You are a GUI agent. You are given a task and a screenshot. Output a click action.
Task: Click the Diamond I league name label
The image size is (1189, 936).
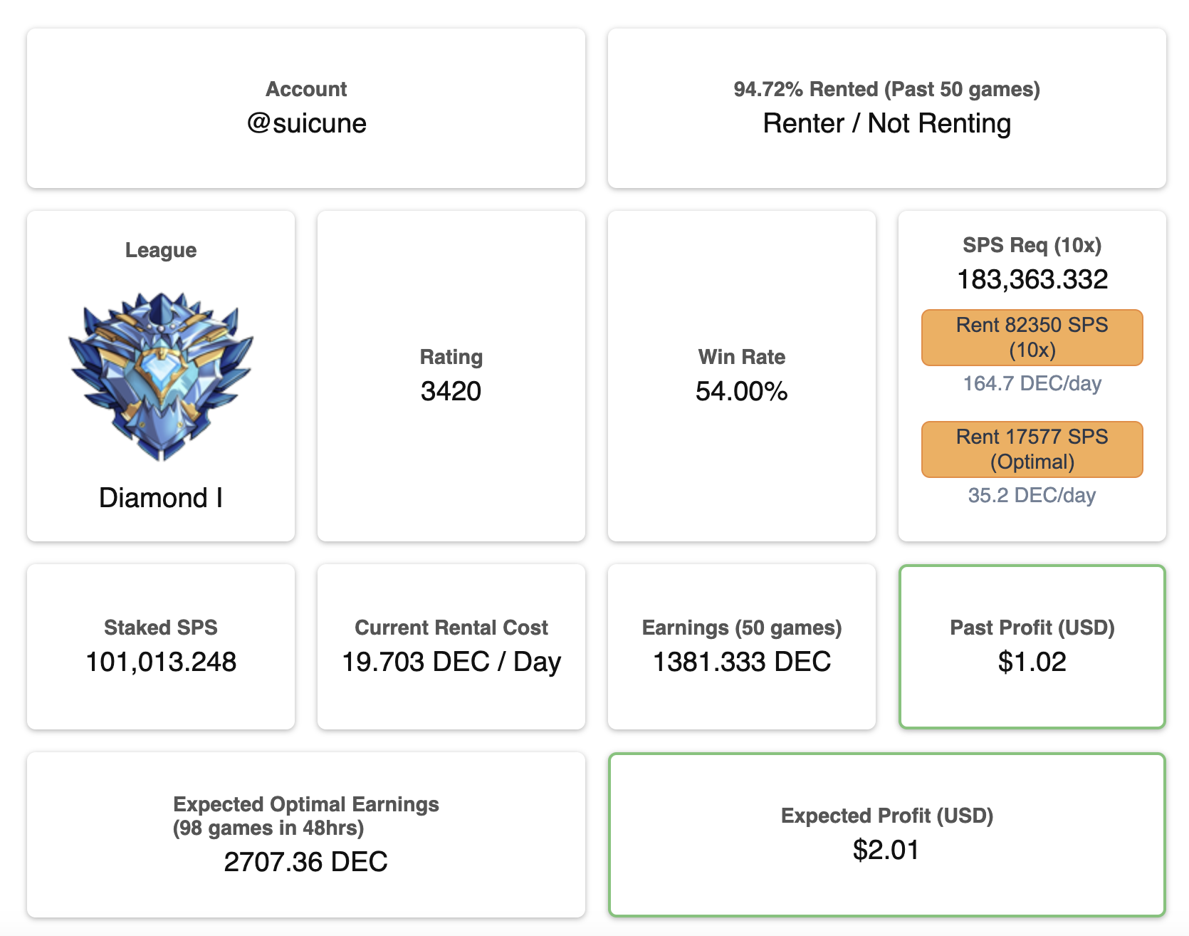(x=161, y=498)
